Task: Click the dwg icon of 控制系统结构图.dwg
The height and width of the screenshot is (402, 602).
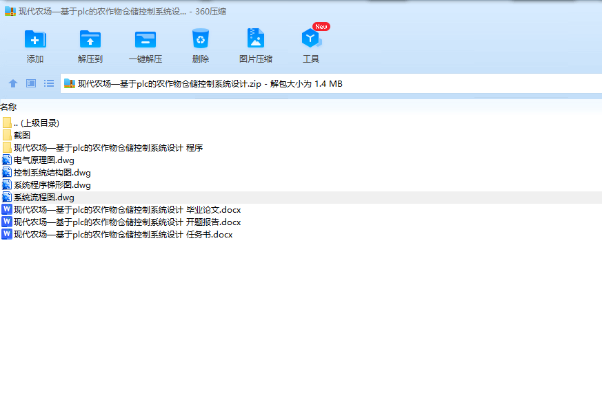Action: [6, 172]
